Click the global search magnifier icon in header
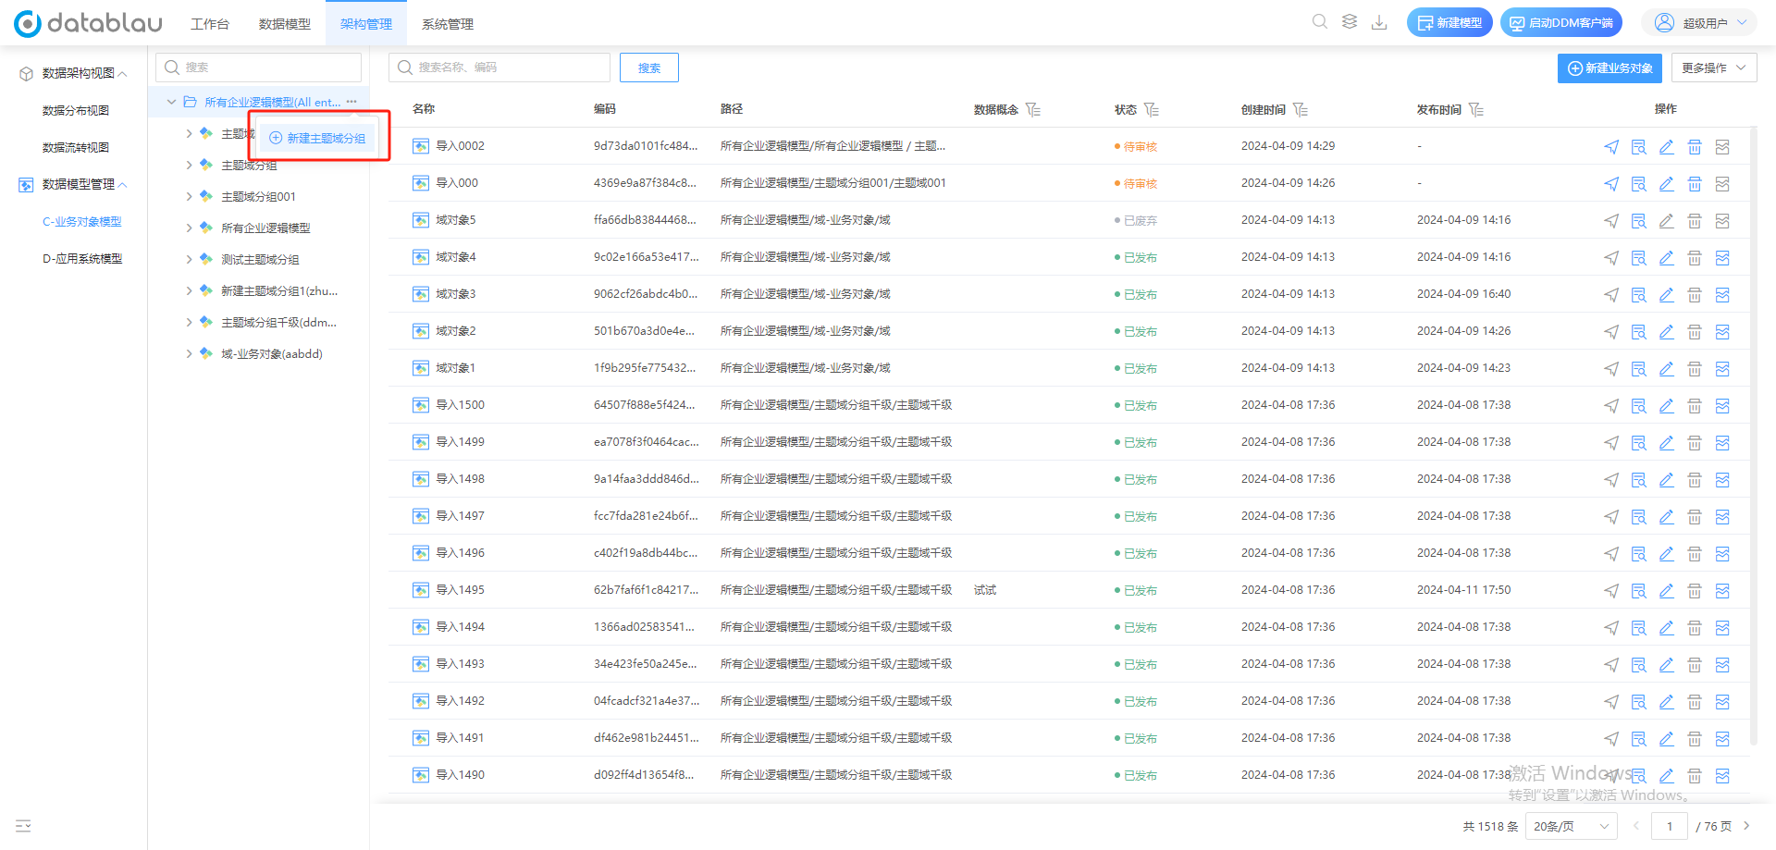 coord(1320,22)
